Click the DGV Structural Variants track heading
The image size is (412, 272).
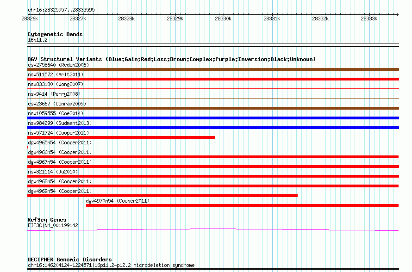[171, 59]
